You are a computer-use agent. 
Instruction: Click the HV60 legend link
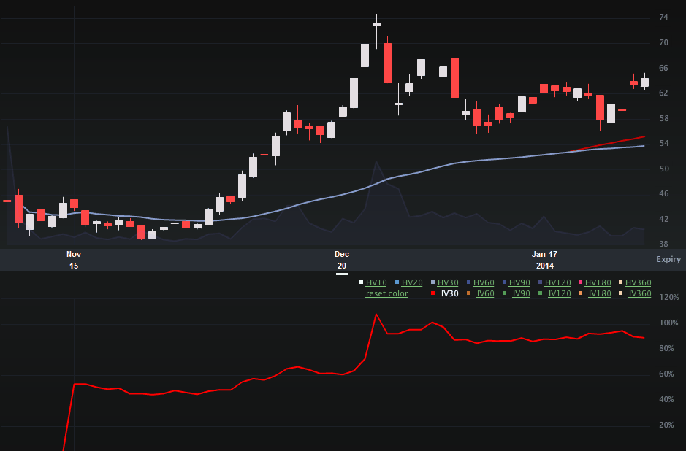484,282
